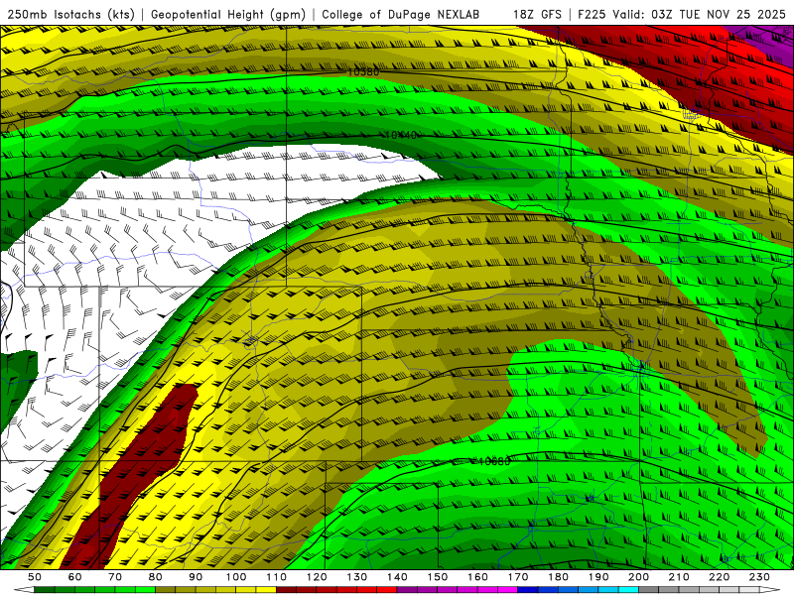Click the 140 knot legend label

397,577
